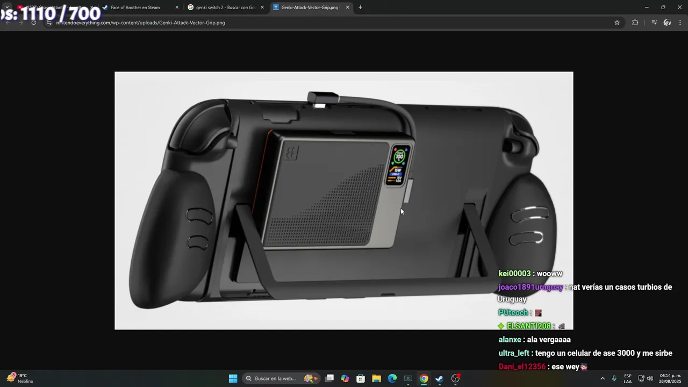Image resolution: width=688 pixels, height=387 pixels.
Task: Select the Genki-Attack-Vector-Grip.png tab
Action: click(310, 8)
